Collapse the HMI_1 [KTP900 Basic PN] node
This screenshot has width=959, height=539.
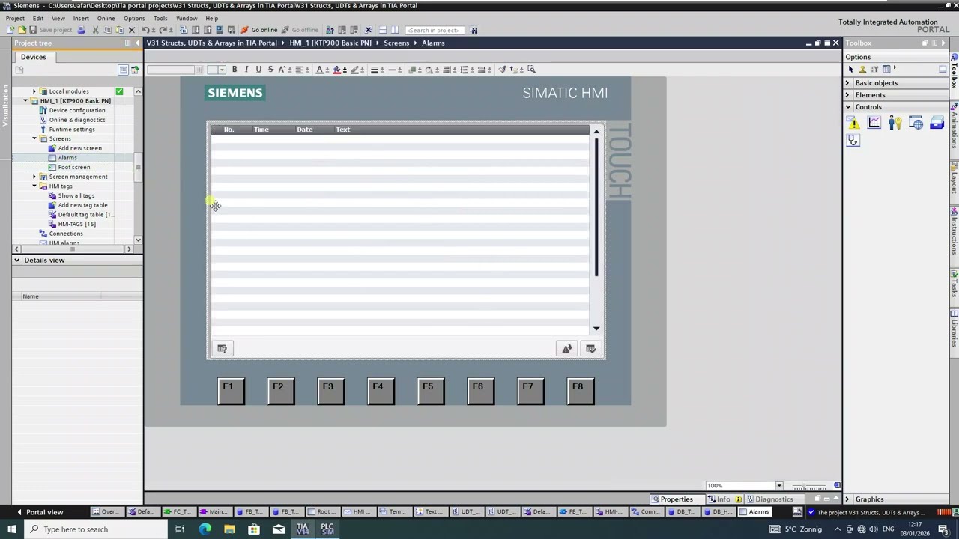click(25, 100)
